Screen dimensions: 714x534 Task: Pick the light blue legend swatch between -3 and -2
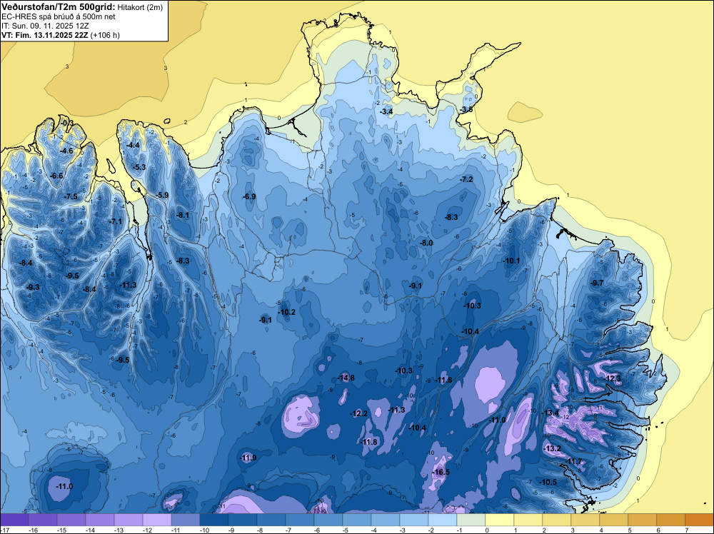coord(414,520)
